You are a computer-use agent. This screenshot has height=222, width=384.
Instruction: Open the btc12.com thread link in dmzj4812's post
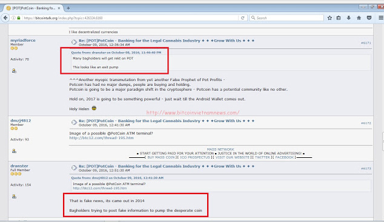point(101,138)
